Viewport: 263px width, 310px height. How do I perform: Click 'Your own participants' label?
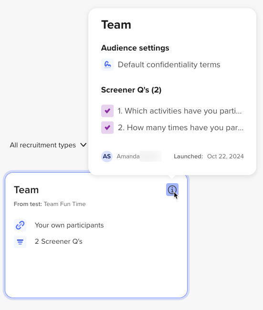(x=69, y=225)
